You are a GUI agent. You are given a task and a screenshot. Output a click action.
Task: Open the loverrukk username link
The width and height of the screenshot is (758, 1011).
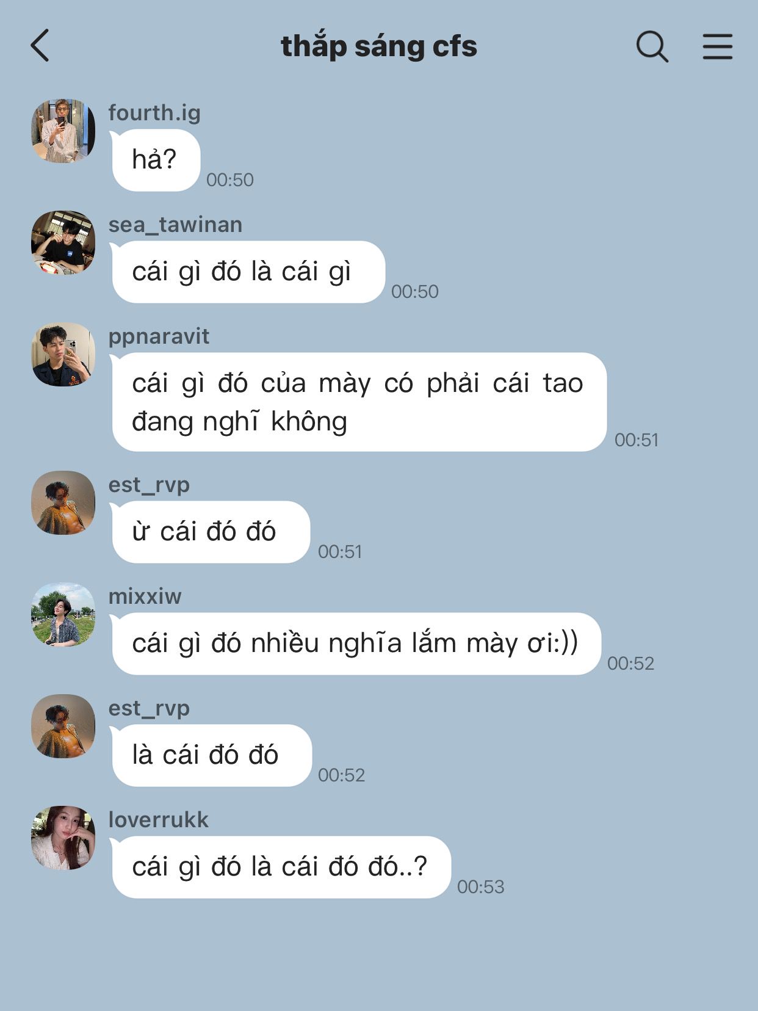pos(158,820)
